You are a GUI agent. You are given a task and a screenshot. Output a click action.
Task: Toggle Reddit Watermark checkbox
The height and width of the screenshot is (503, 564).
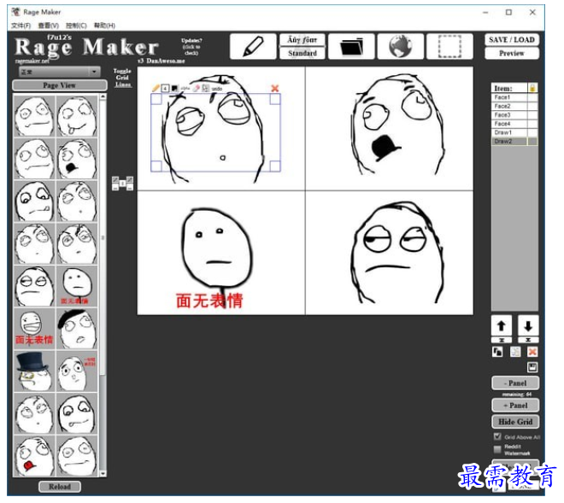(x=497, y=449)
